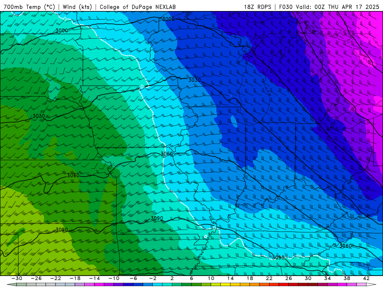Select the 34 legend value

coord(327,278)
